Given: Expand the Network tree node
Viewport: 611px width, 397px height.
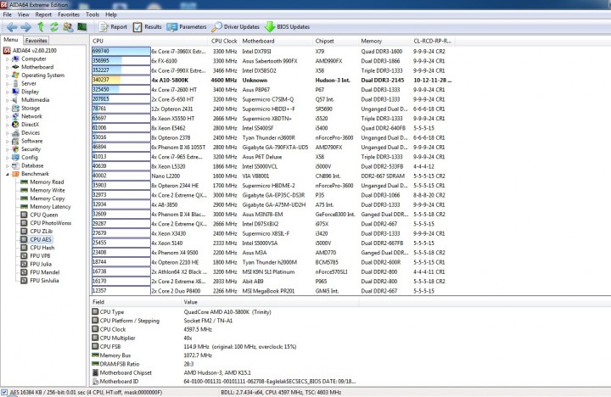Looking at the screenshot, I should [8, 116].
